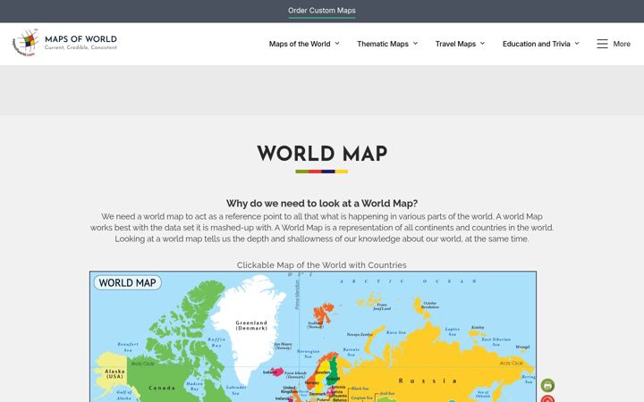Expand the Travel Maps chevron
644x402 pixels.
coord(483,43)
